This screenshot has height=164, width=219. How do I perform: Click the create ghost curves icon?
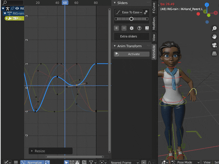84,162
